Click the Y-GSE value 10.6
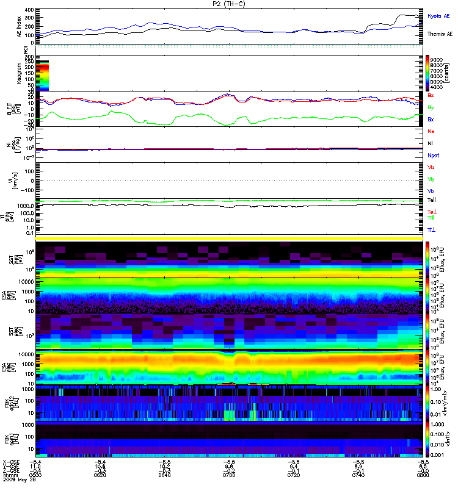Screen dimensions: 458x488 click(x=100, y=466)
